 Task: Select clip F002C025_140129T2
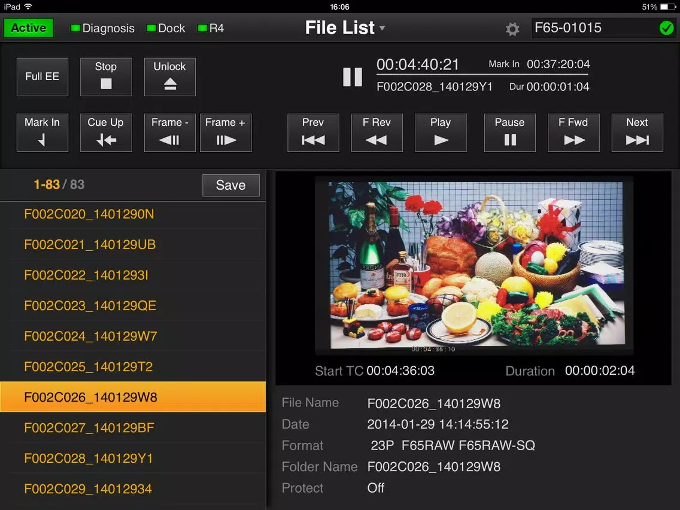click(x=133, y=367)
